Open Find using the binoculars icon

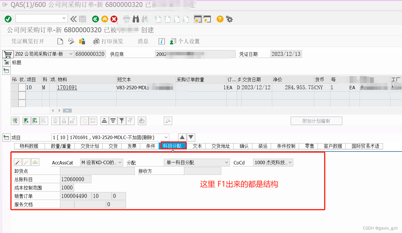[136, 19]
